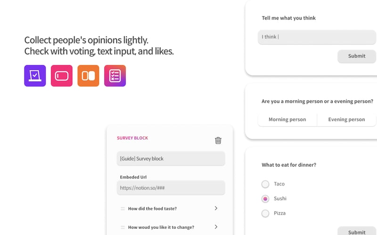Screen dimensions: 377x235
Task: Choose the Evening person option
Action: point(346,119)
